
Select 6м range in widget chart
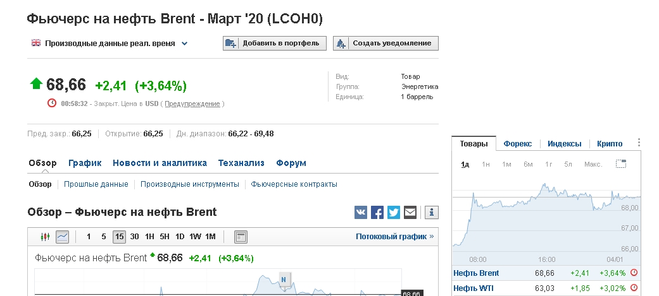coord(528,164)
